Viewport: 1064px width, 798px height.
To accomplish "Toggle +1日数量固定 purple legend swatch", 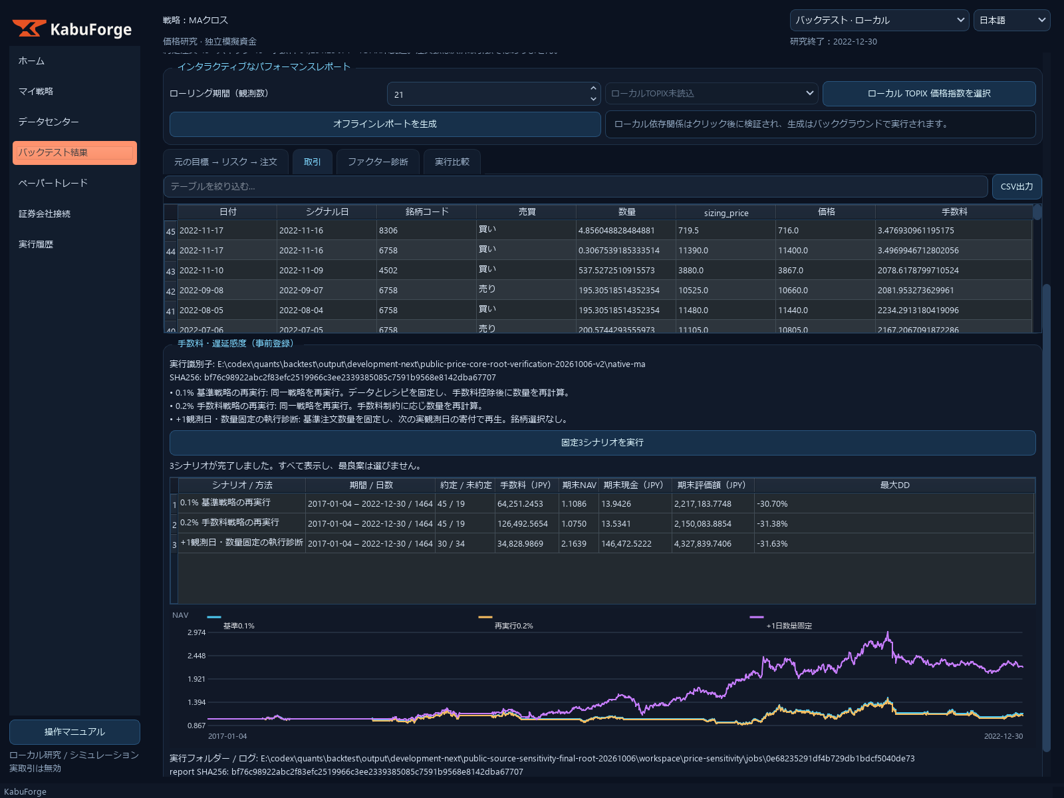I will (x=757, y=617).
